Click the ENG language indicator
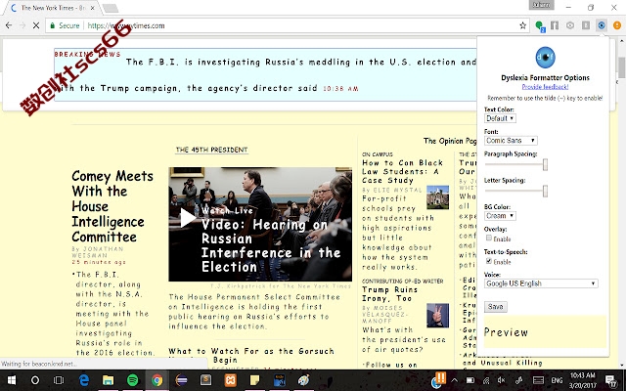 [x=557, y=380]
